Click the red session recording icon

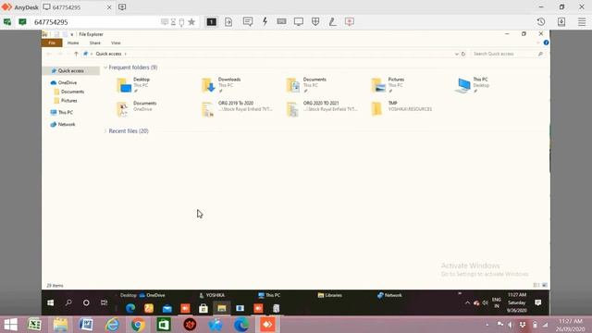pos(350,21)
